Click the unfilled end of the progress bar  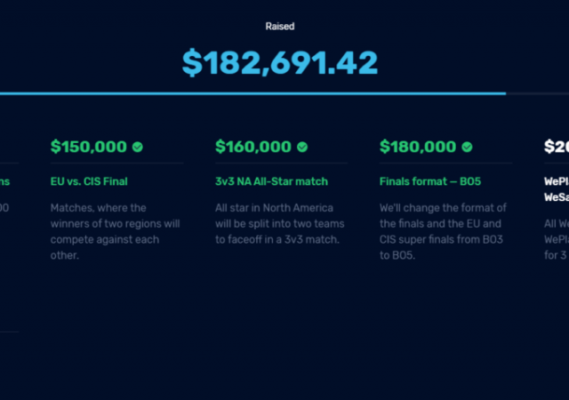[537, 92]
